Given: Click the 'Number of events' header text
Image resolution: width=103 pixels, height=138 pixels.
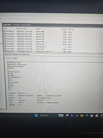Looking at the screenshot, I should click(x=22, y=25).
